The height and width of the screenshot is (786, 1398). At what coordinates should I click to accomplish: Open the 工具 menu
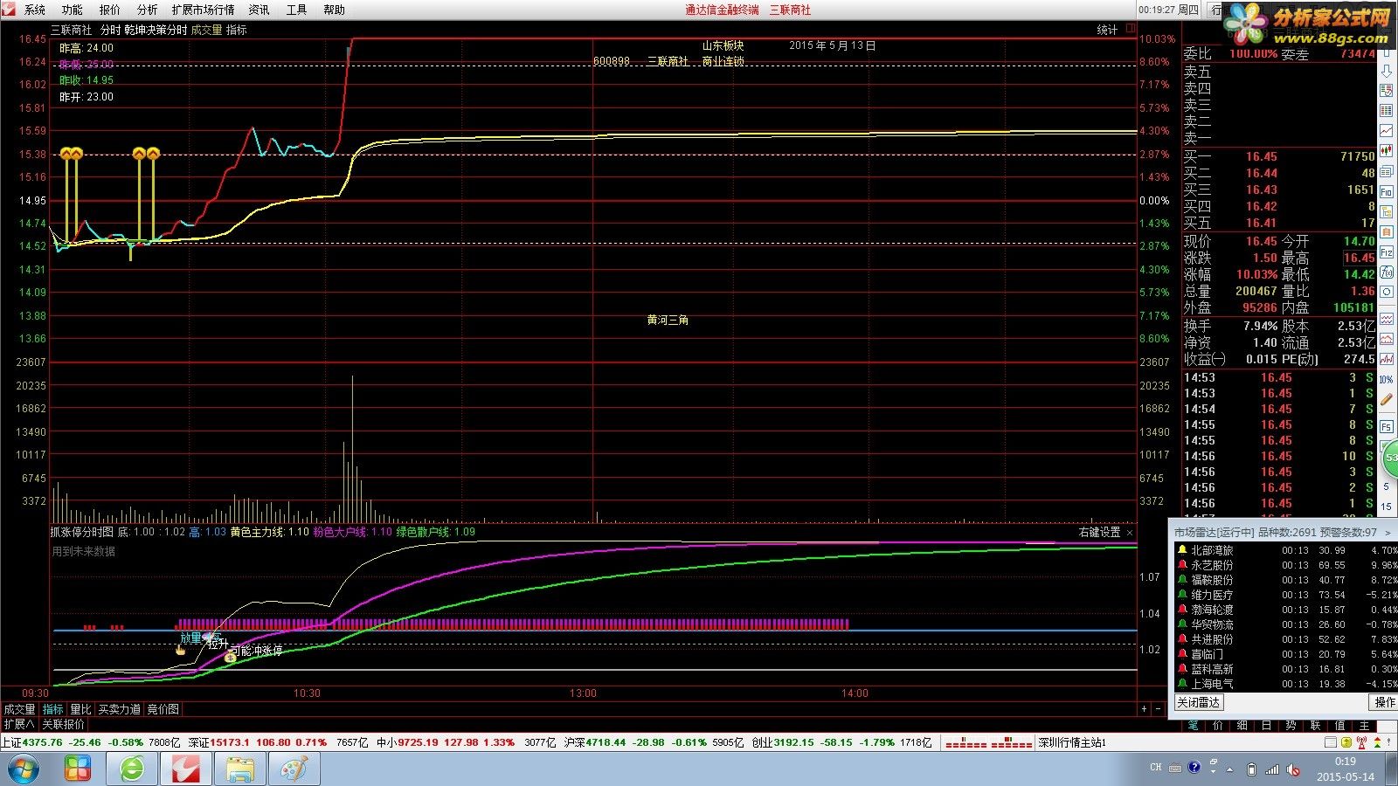(297, 10)
